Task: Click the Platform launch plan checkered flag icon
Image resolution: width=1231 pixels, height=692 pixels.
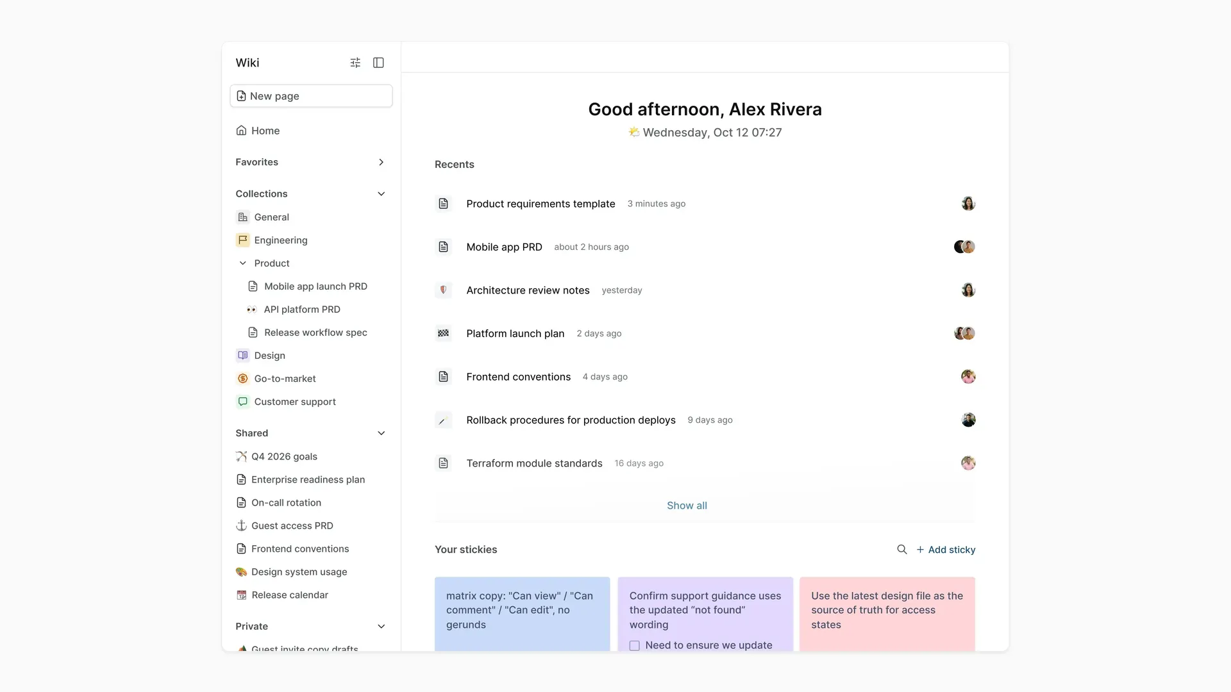Action: click(443, 333)
